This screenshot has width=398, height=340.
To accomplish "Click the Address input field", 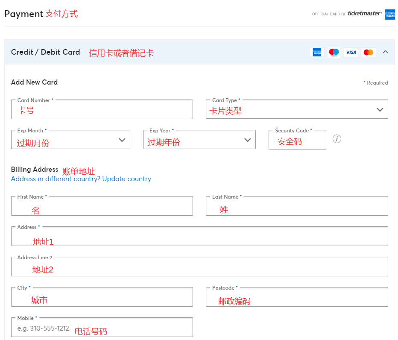I will (199, 236).
